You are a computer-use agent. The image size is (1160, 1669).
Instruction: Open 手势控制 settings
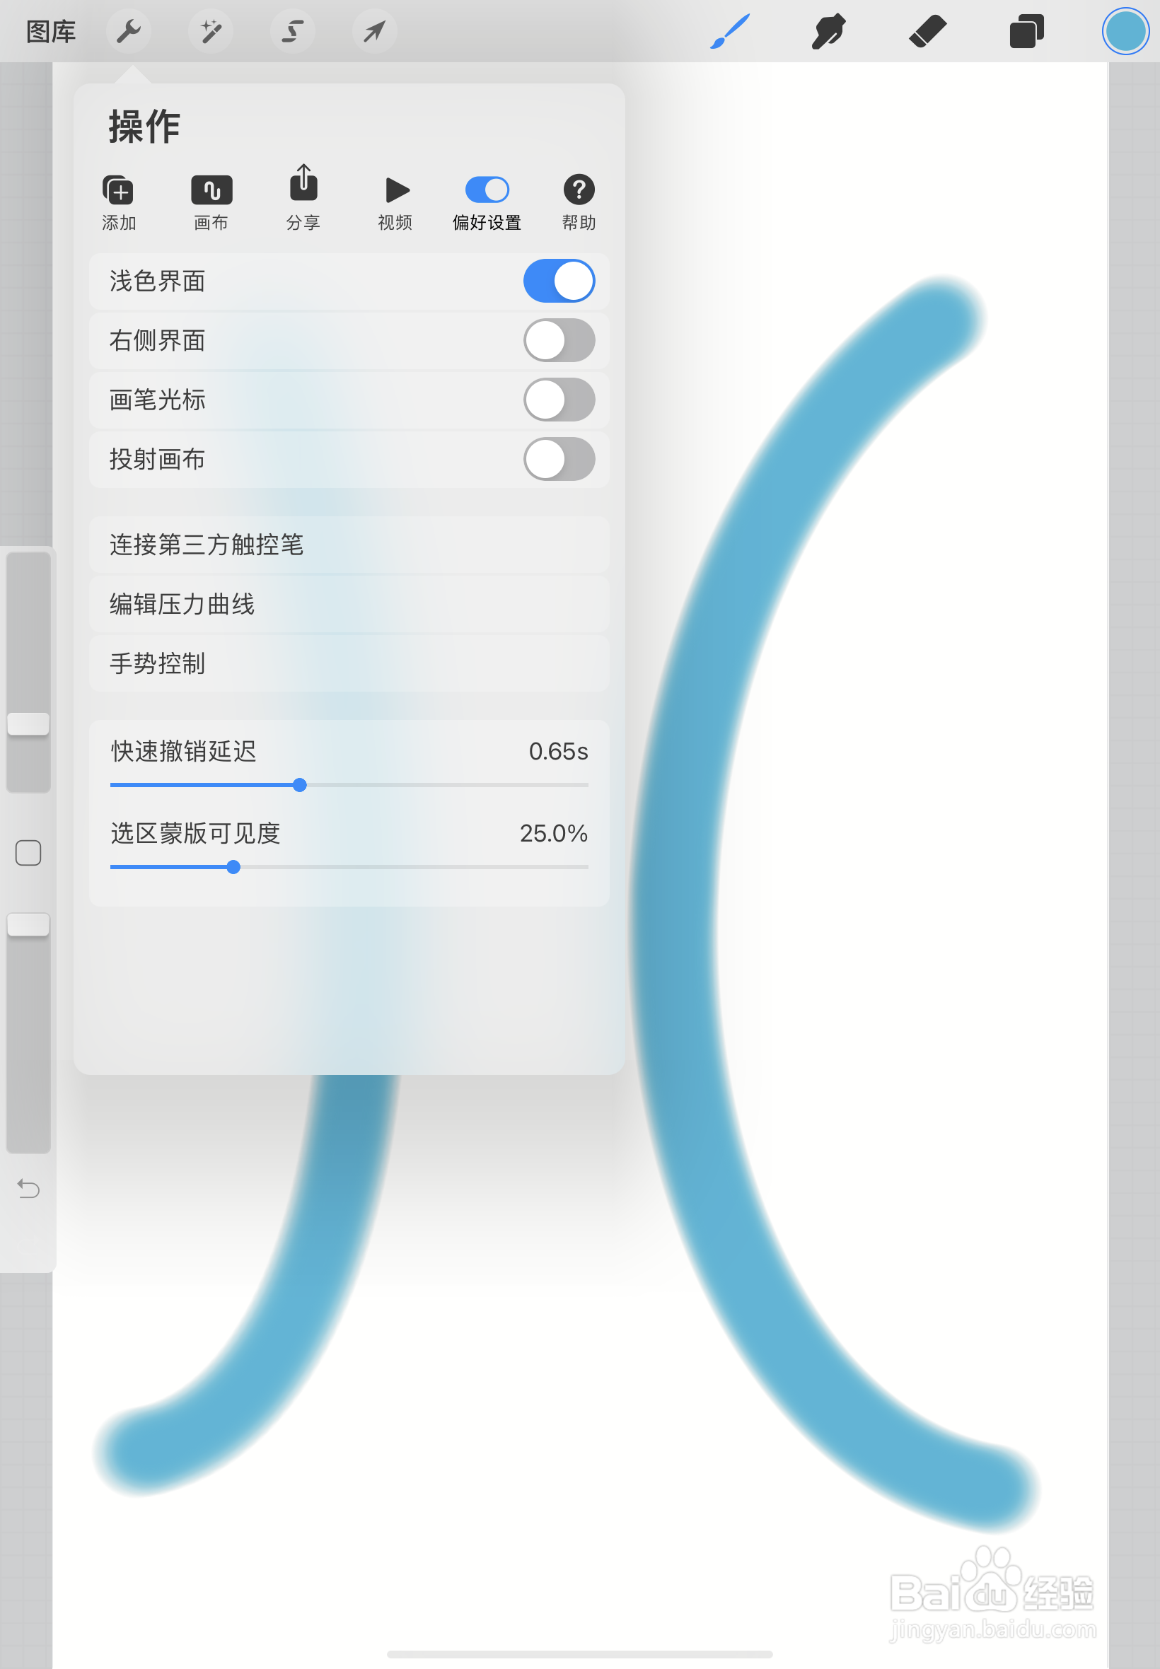[x=349, y=663]
